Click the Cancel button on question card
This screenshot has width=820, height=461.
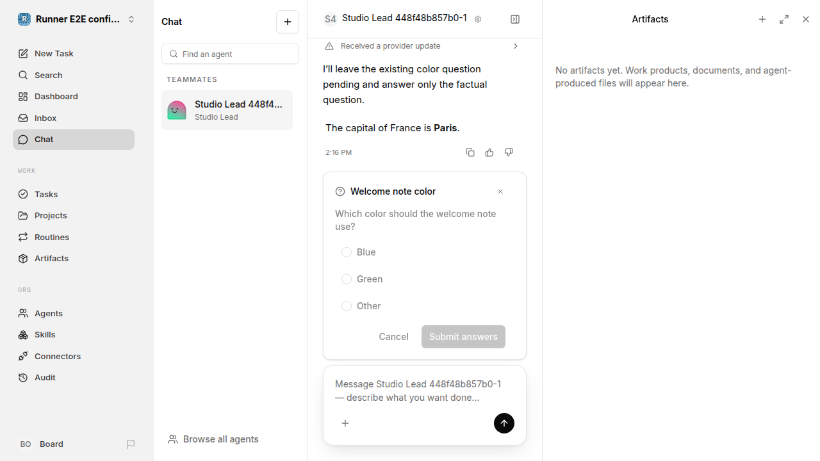tap(393, 337)
